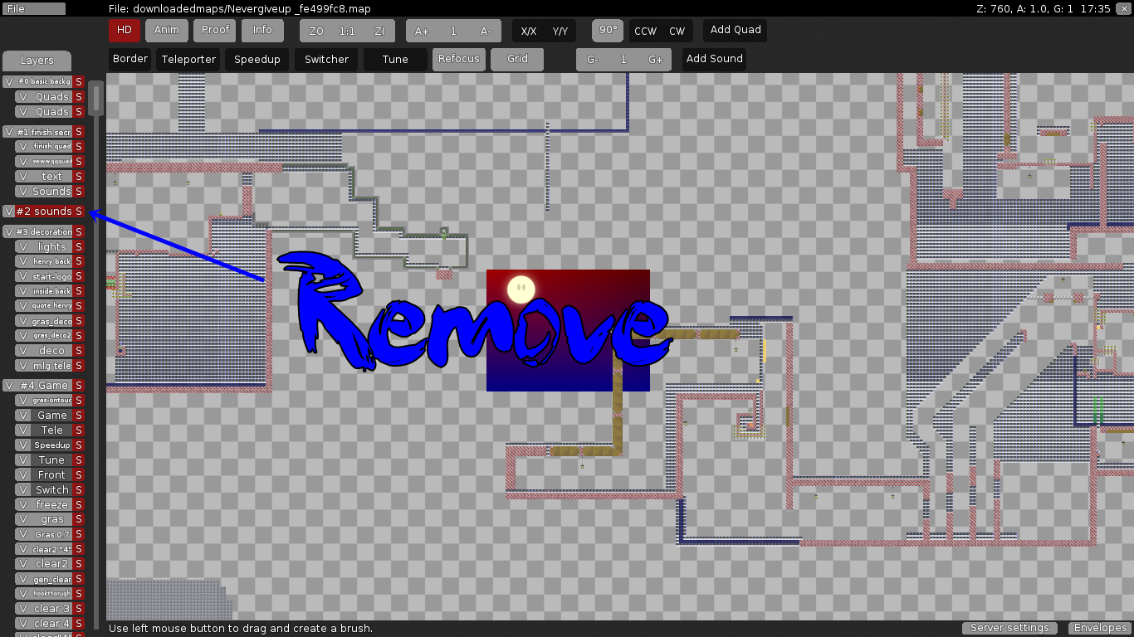This screenshot has width=1134, height=637.
Task: Click the layers panel scrollbar handle
Action: [96, 98]
